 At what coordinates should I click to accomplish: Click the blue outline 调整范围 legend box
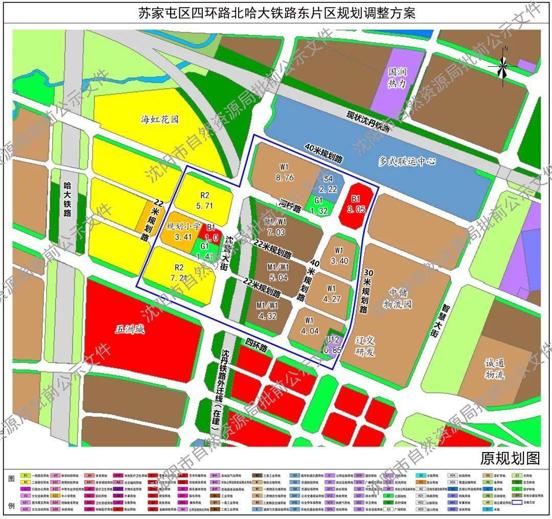point(517,503)
